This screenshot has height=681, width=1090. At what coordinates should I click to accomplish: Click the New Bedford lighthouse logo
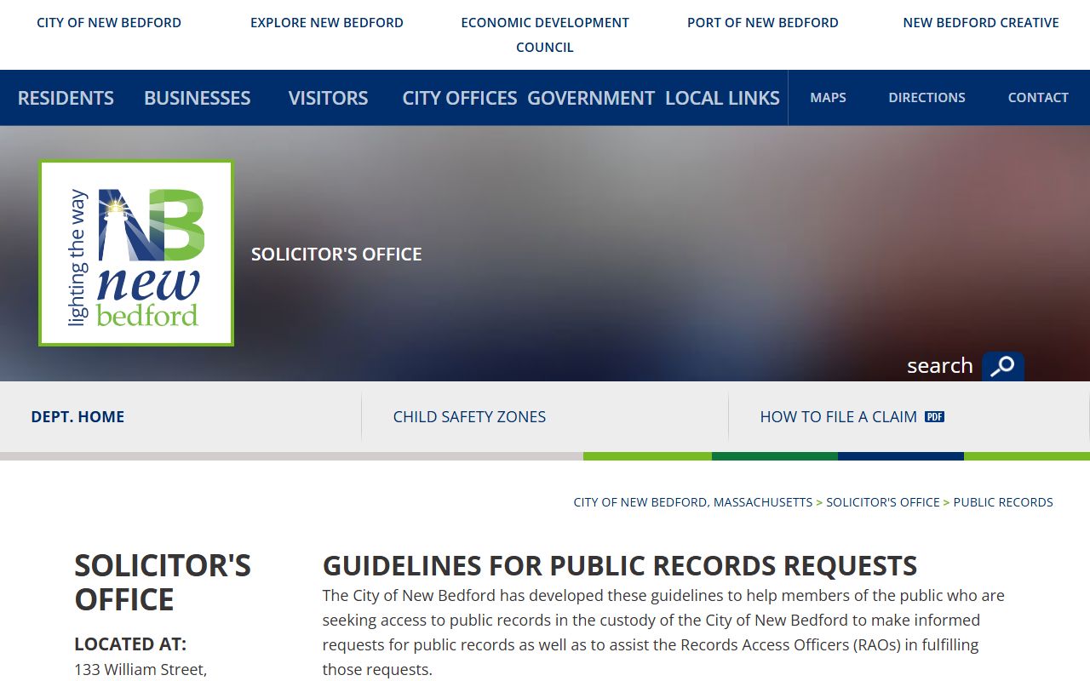[136, 253]
